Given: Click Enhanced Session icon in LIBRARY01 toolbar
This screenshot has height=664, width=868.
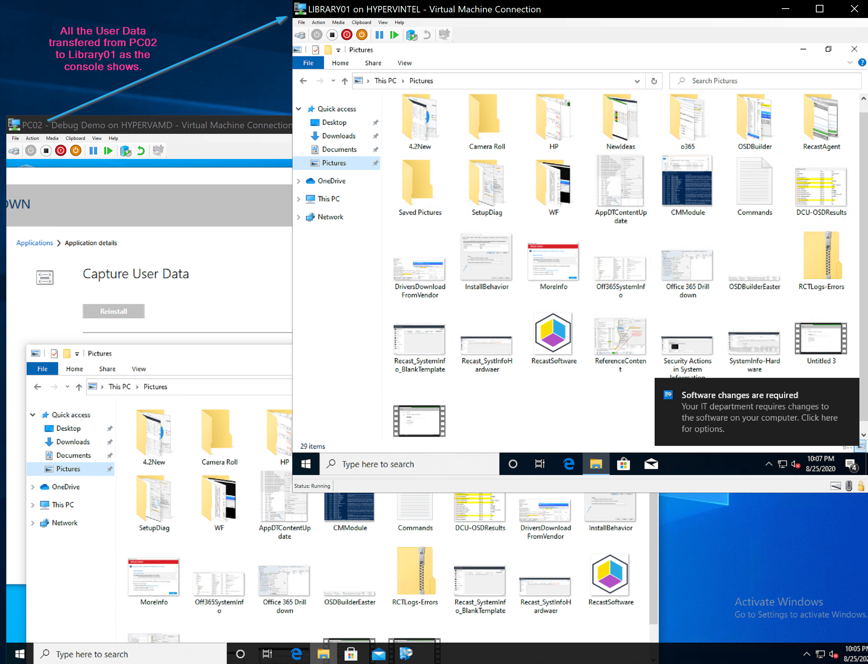Looking at the screenshot, I should pos(444,35).
